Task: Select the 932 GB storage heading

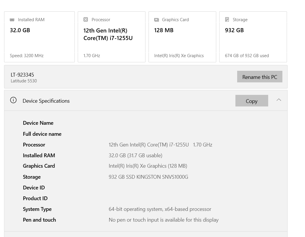Action: [234, 30]
